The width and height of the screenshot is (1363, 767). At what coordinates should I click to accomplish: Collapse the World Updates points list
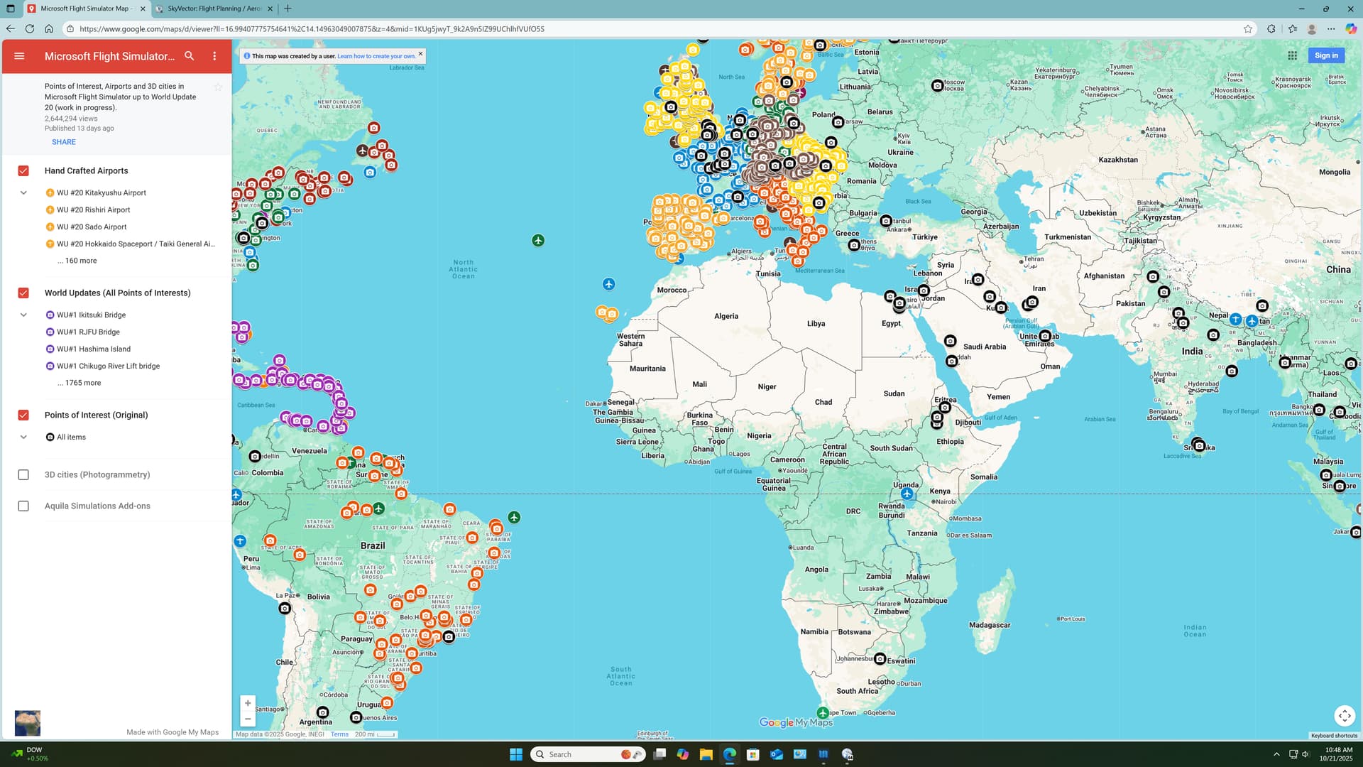coord(23,315)
